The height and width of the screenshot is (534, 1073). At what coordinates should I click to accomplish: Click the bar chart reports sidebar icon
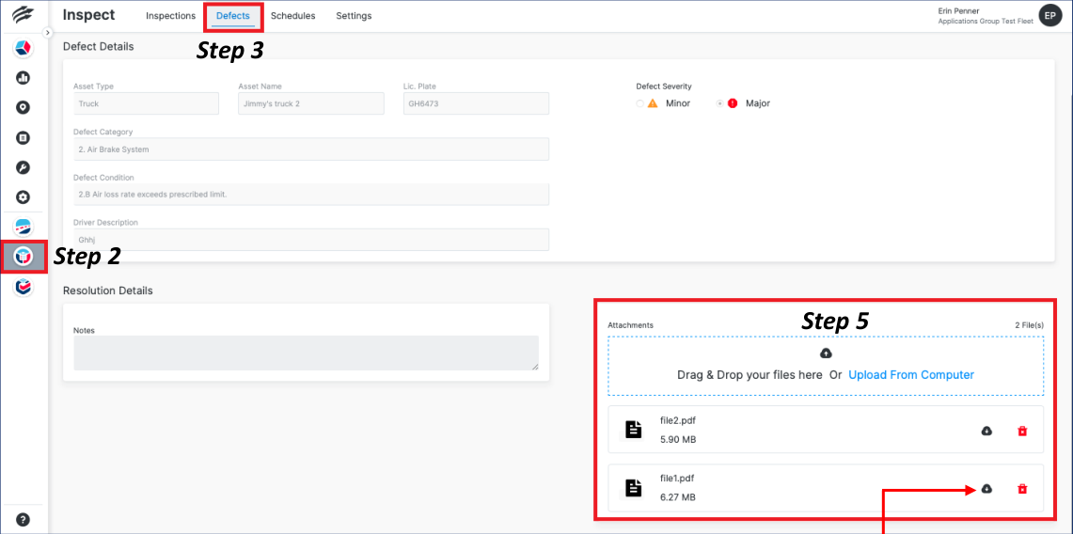pos(24,78)
